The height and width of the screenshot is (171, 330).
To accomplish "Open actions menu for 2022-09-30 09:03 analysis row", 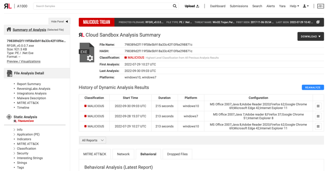I will pos(318,106).
